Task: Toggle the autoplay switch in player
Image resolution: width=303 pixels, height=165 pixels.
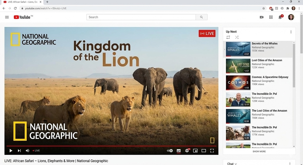Action: pos(170,151)
